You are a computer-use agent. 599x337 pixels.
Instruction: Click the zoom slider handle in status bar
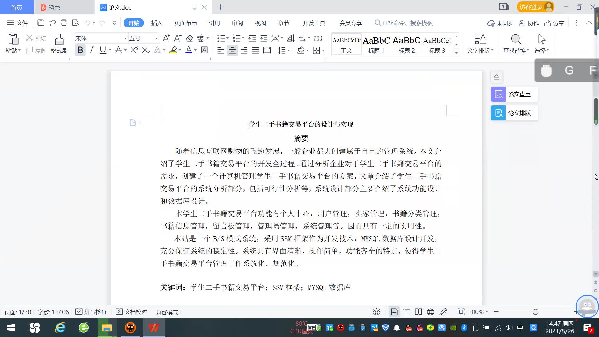(x=535, y=312)
